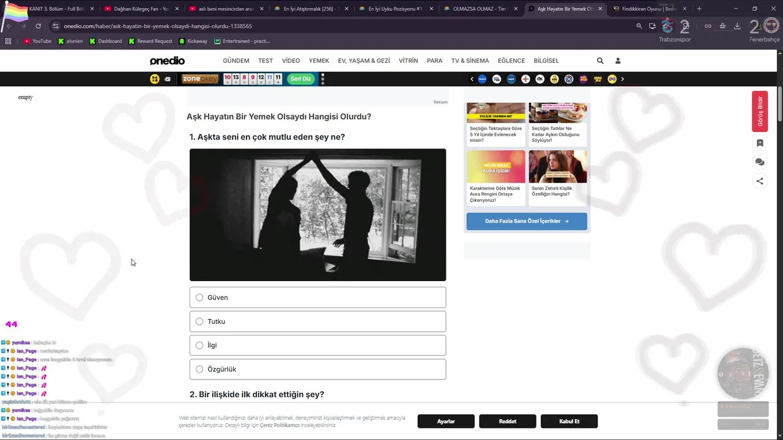This screenshot has height=440, width=783.
Task: Open the site search magnifier icon
Action: click(600, 61)
